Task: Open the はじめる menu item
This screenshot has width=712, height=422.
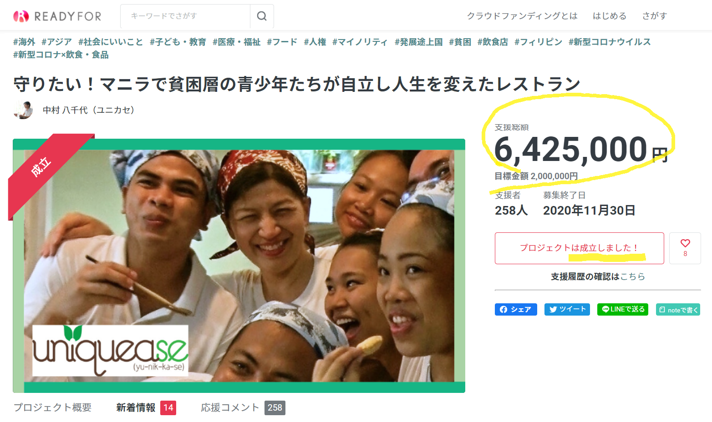Action: point(610,16)
